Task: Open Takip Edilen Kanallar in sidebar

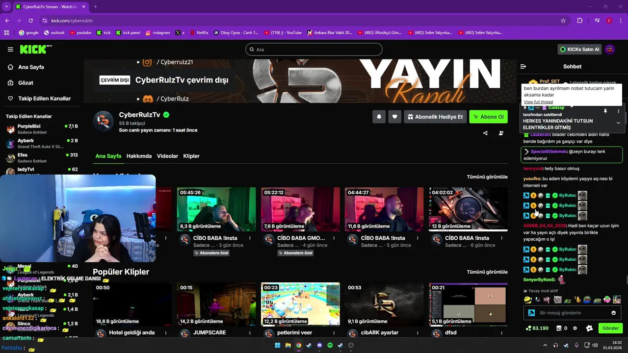Action: pyautogui.click(x=44, y=99)
